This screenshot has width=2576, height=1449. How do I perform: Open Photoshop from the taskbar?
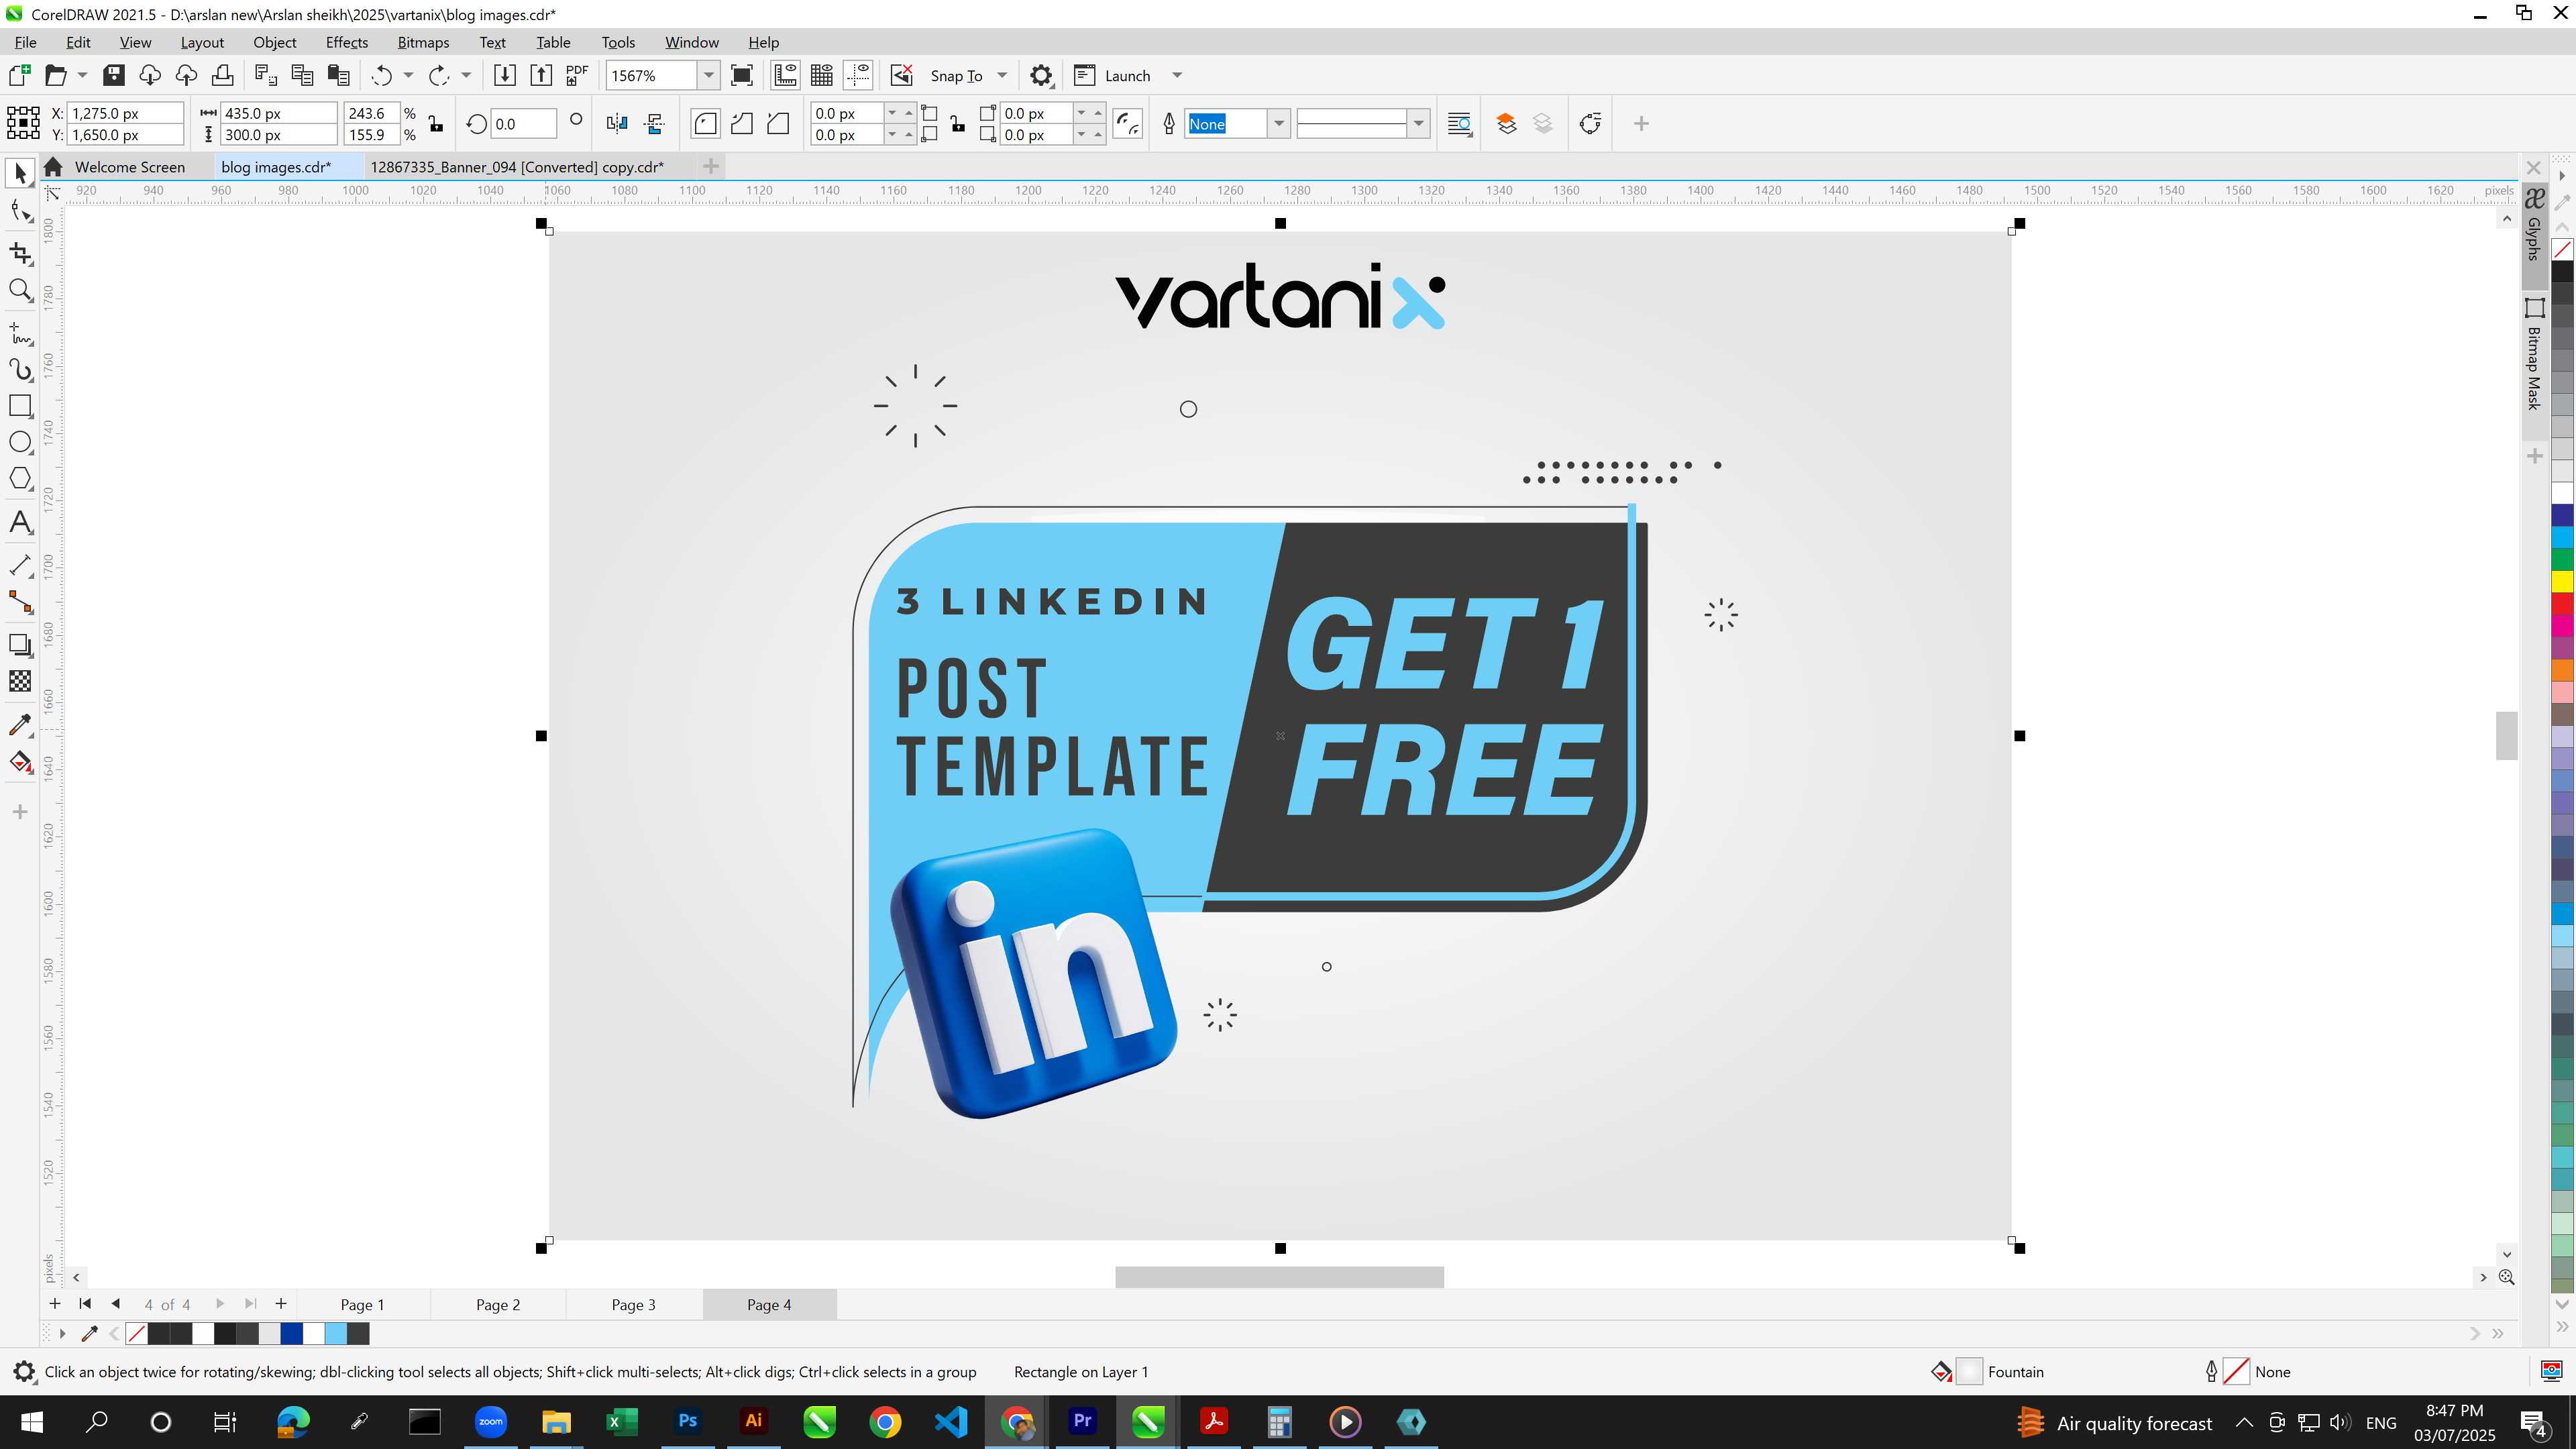pos(687,1421)
